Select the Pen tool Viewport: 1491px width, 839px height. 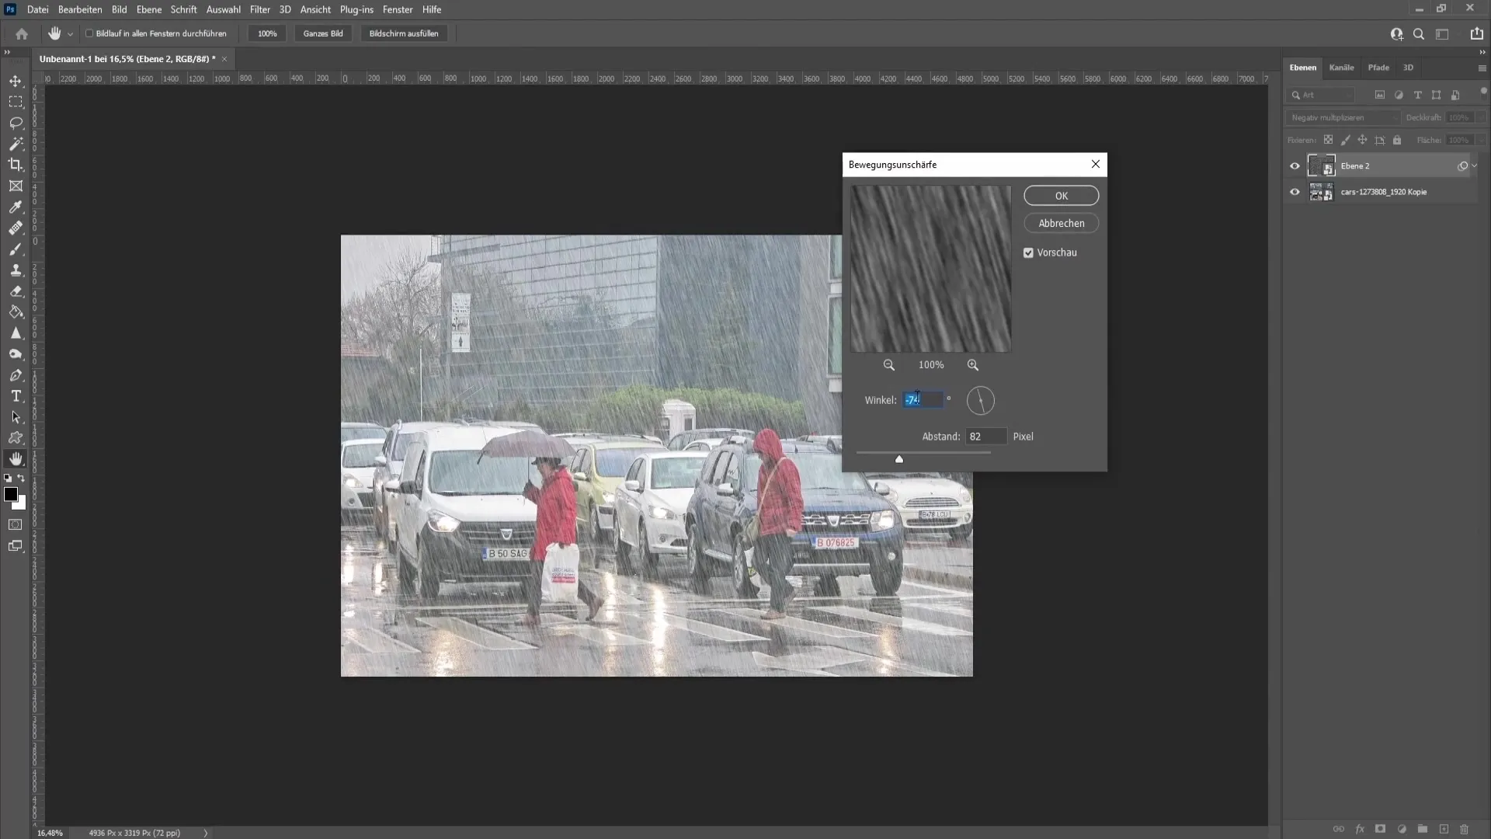click(16, 375)
